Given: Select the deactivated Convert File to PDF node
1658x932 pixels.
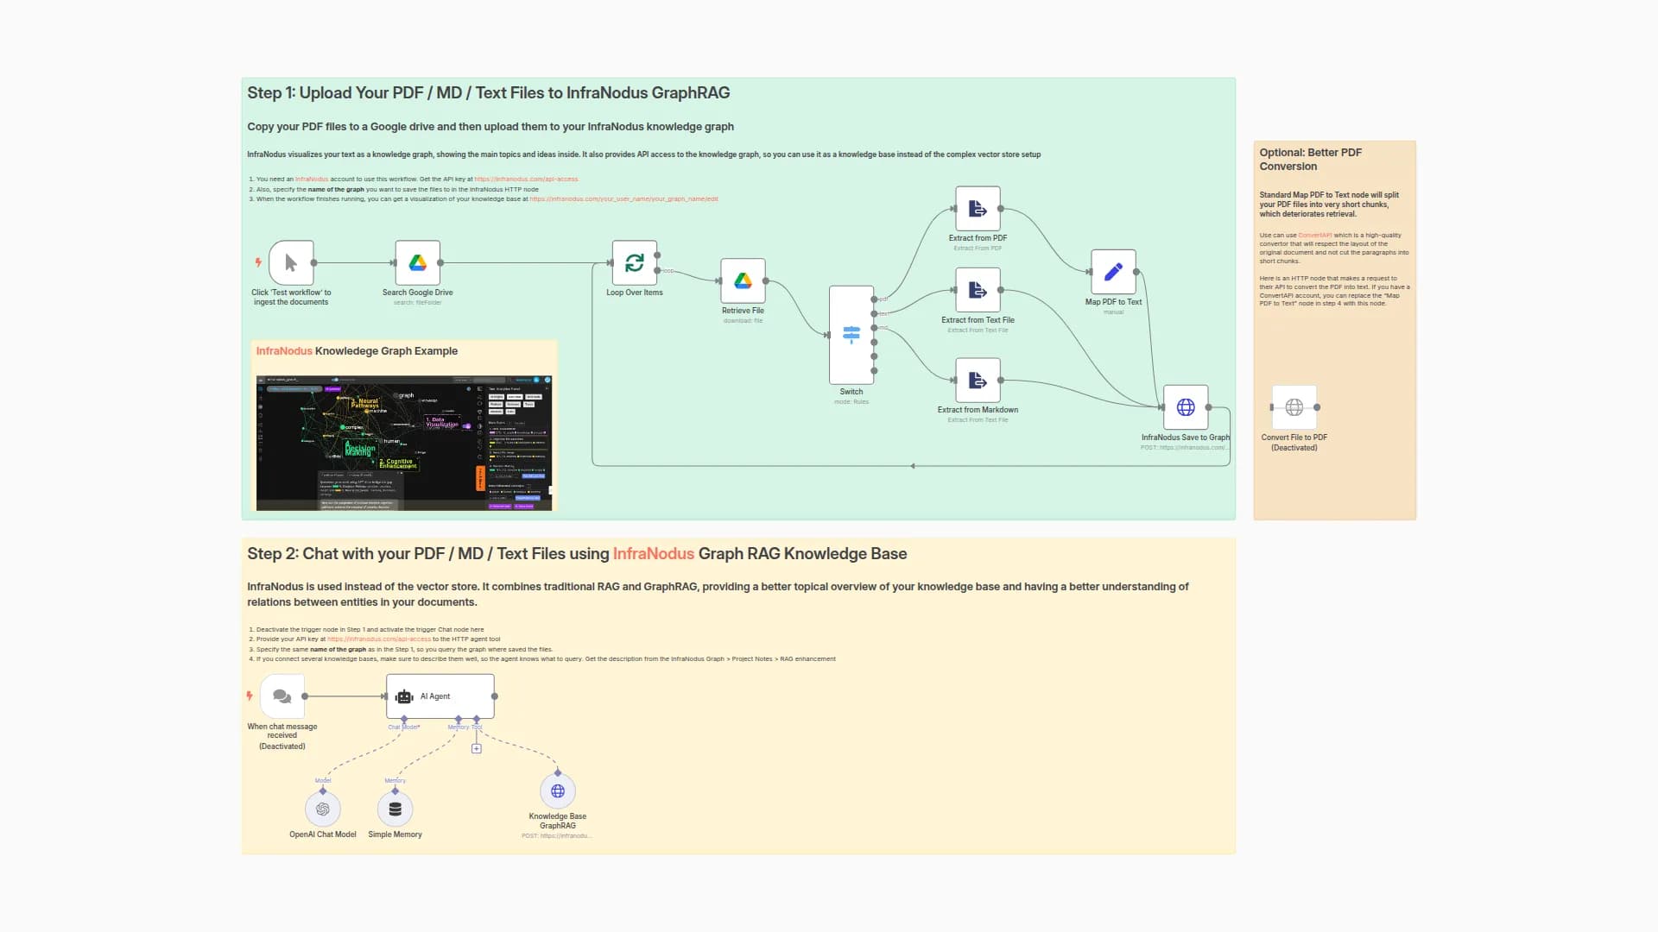Looking at the screenshot, I should [1294, 407].
